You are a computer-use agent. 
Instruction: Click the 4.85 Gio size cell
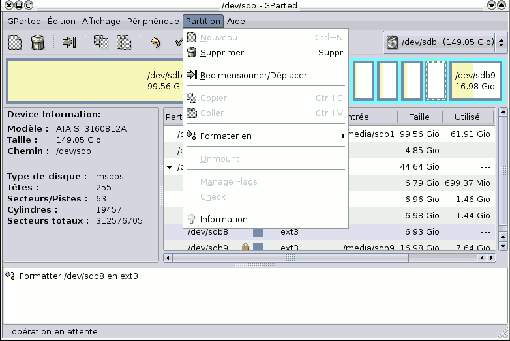(x=422, y=150)
